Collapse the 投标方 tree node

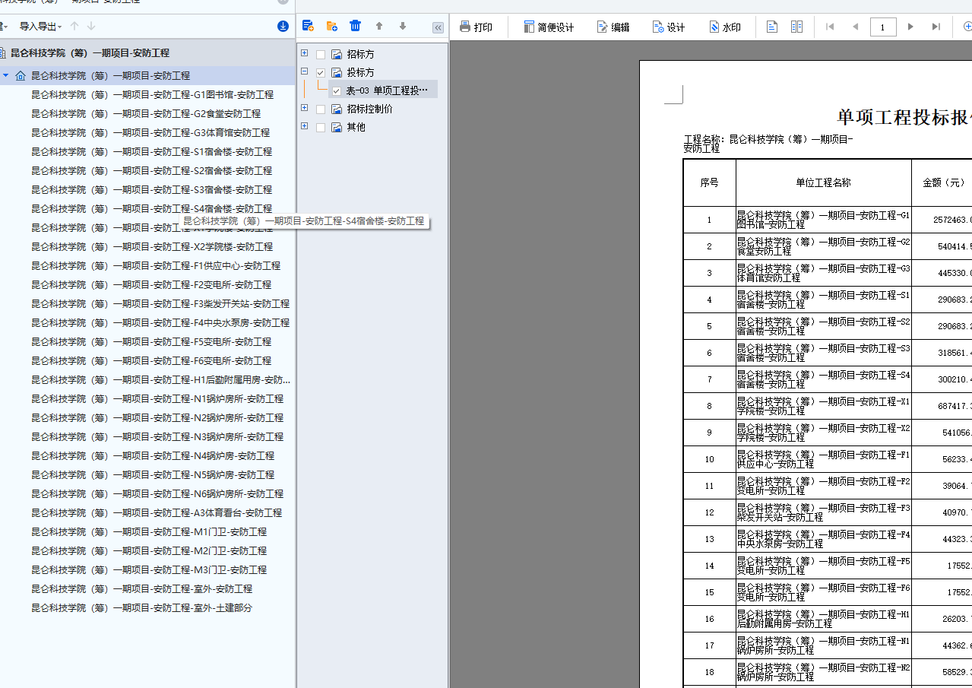[x=305, y=72]
